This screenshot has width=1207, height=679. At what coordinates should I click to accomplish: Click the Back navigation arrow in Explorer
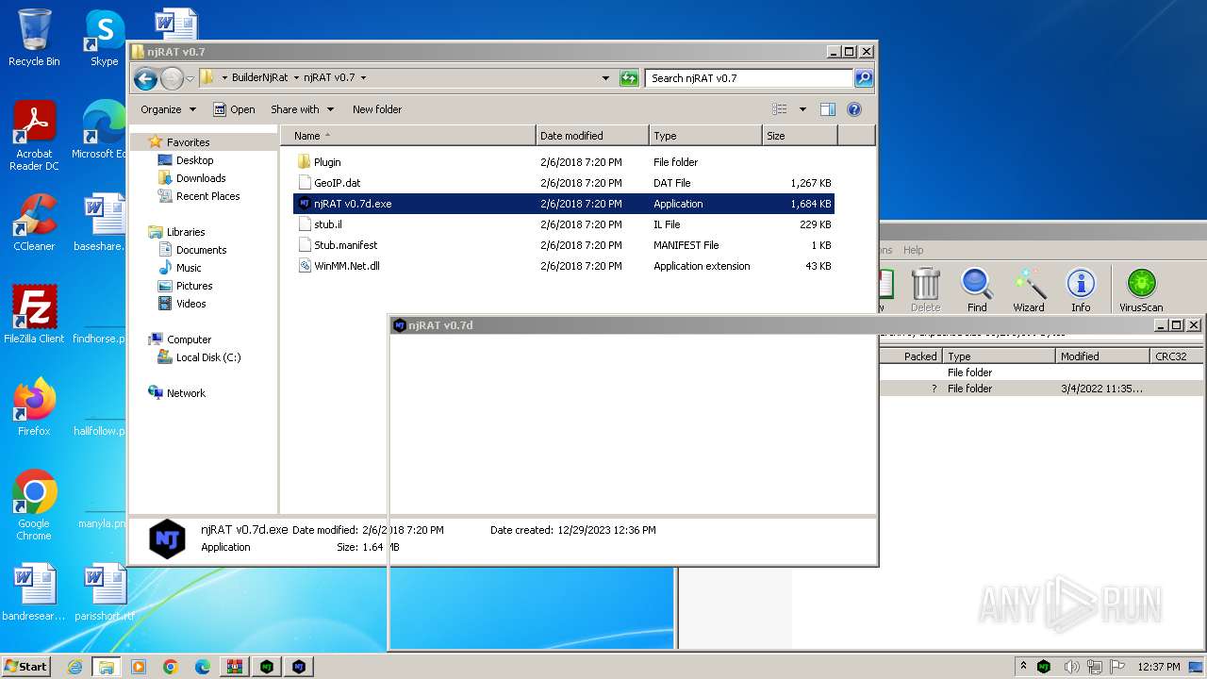[145, 78]
